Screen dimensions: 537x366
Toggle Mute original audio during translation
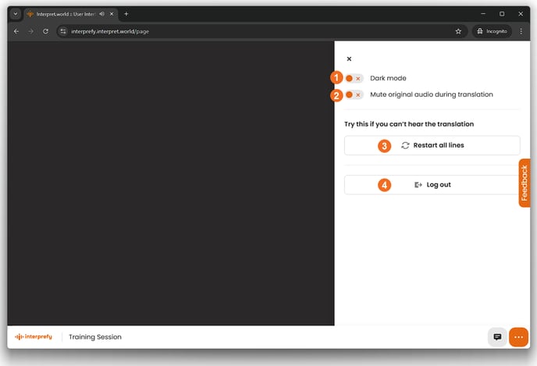tap(354, 95)
